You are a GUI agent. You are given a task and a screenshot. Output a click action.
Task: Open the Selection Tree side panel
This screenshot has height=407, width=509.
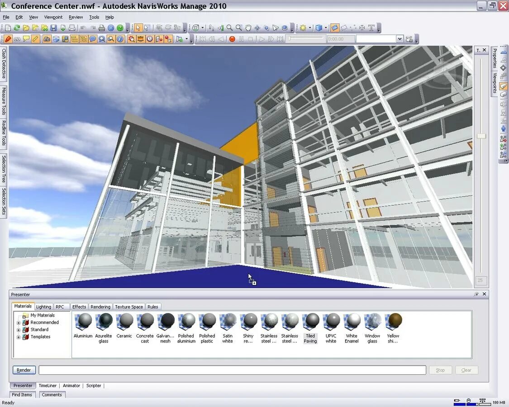(x=4, y=169)
